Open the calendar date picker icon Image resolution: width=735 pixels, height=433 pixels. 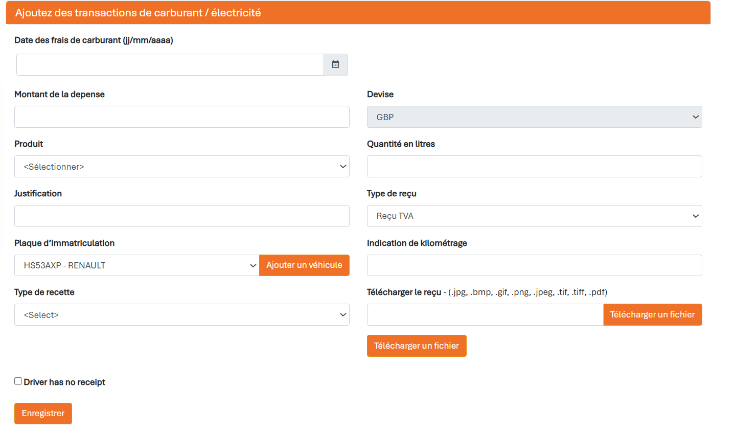[x=335, y=65]
